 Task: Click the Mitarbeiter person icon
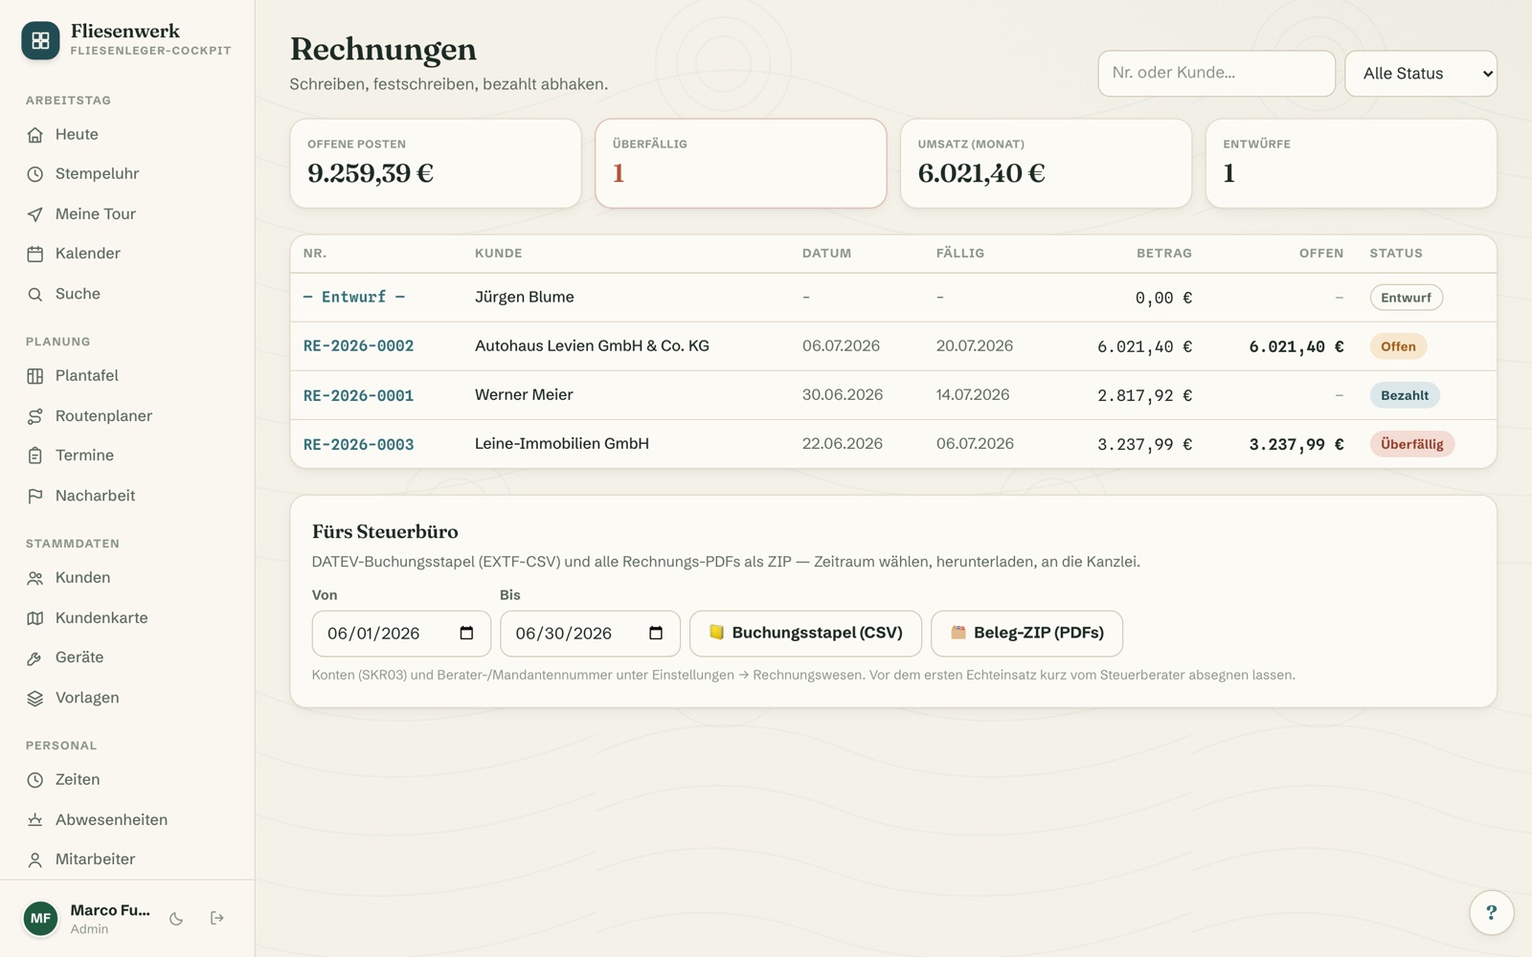35,859
